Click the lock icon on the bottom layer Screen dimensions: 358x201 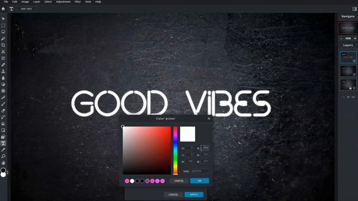click(x=351, y=88)
